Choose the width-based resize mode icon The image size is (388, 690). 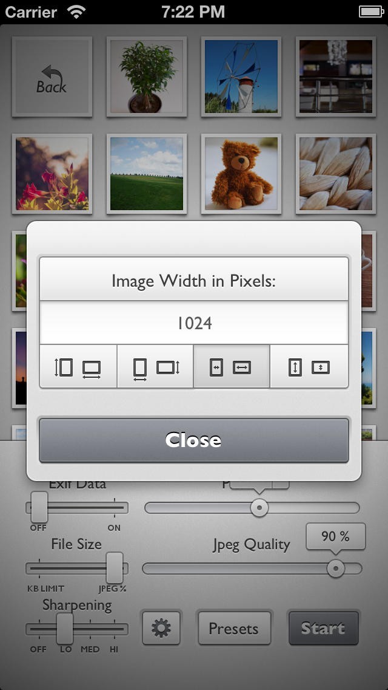point(232,367)
